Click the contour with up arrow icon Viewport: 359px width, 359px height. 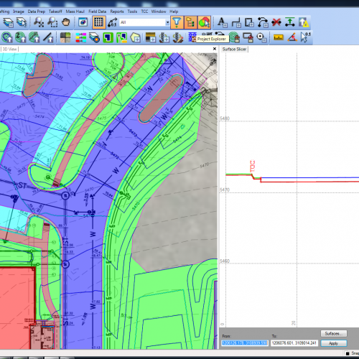pyautogui.click(x=7, y=37)
